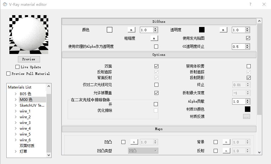Click the 凹凸 map 'm' button
This screenshot has height=164, width=271.
(x=134, y=142)
